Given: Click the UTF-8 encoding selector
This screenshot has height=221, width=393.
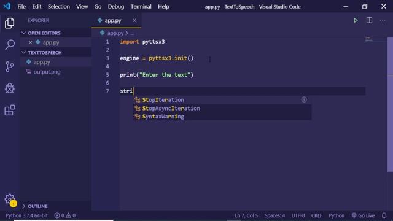Looking at the screenshot, I should [298, 215].
